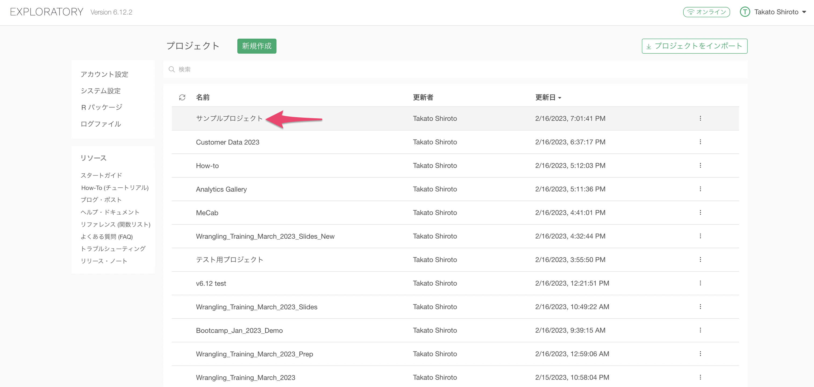814x387 pixels.
Task: Open リリース・ノート link
Action: (x=104, y=261)
